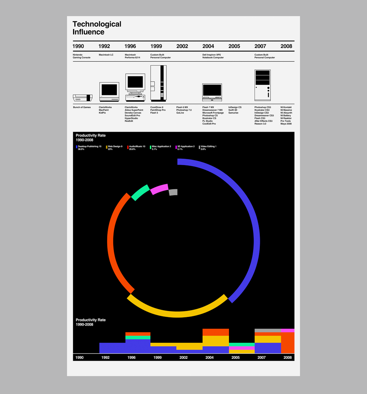Click the gray Video Editing legend swatch
367x394 pixels.
pyautogui.click(x=199, y=147)
